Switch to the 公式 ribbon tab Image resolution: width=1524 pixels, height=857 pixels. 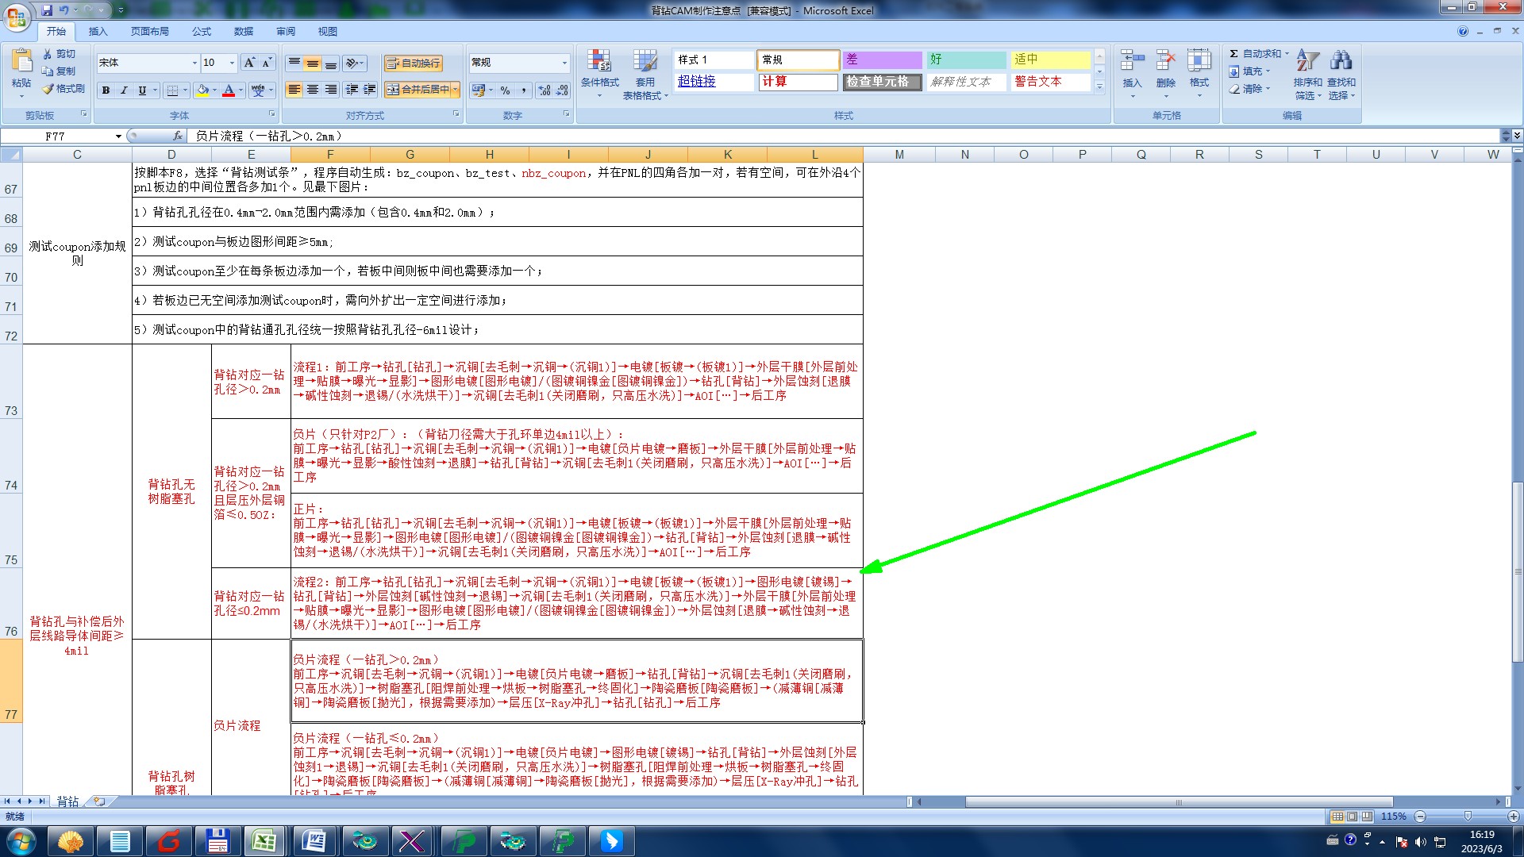(x=202, y=32)
